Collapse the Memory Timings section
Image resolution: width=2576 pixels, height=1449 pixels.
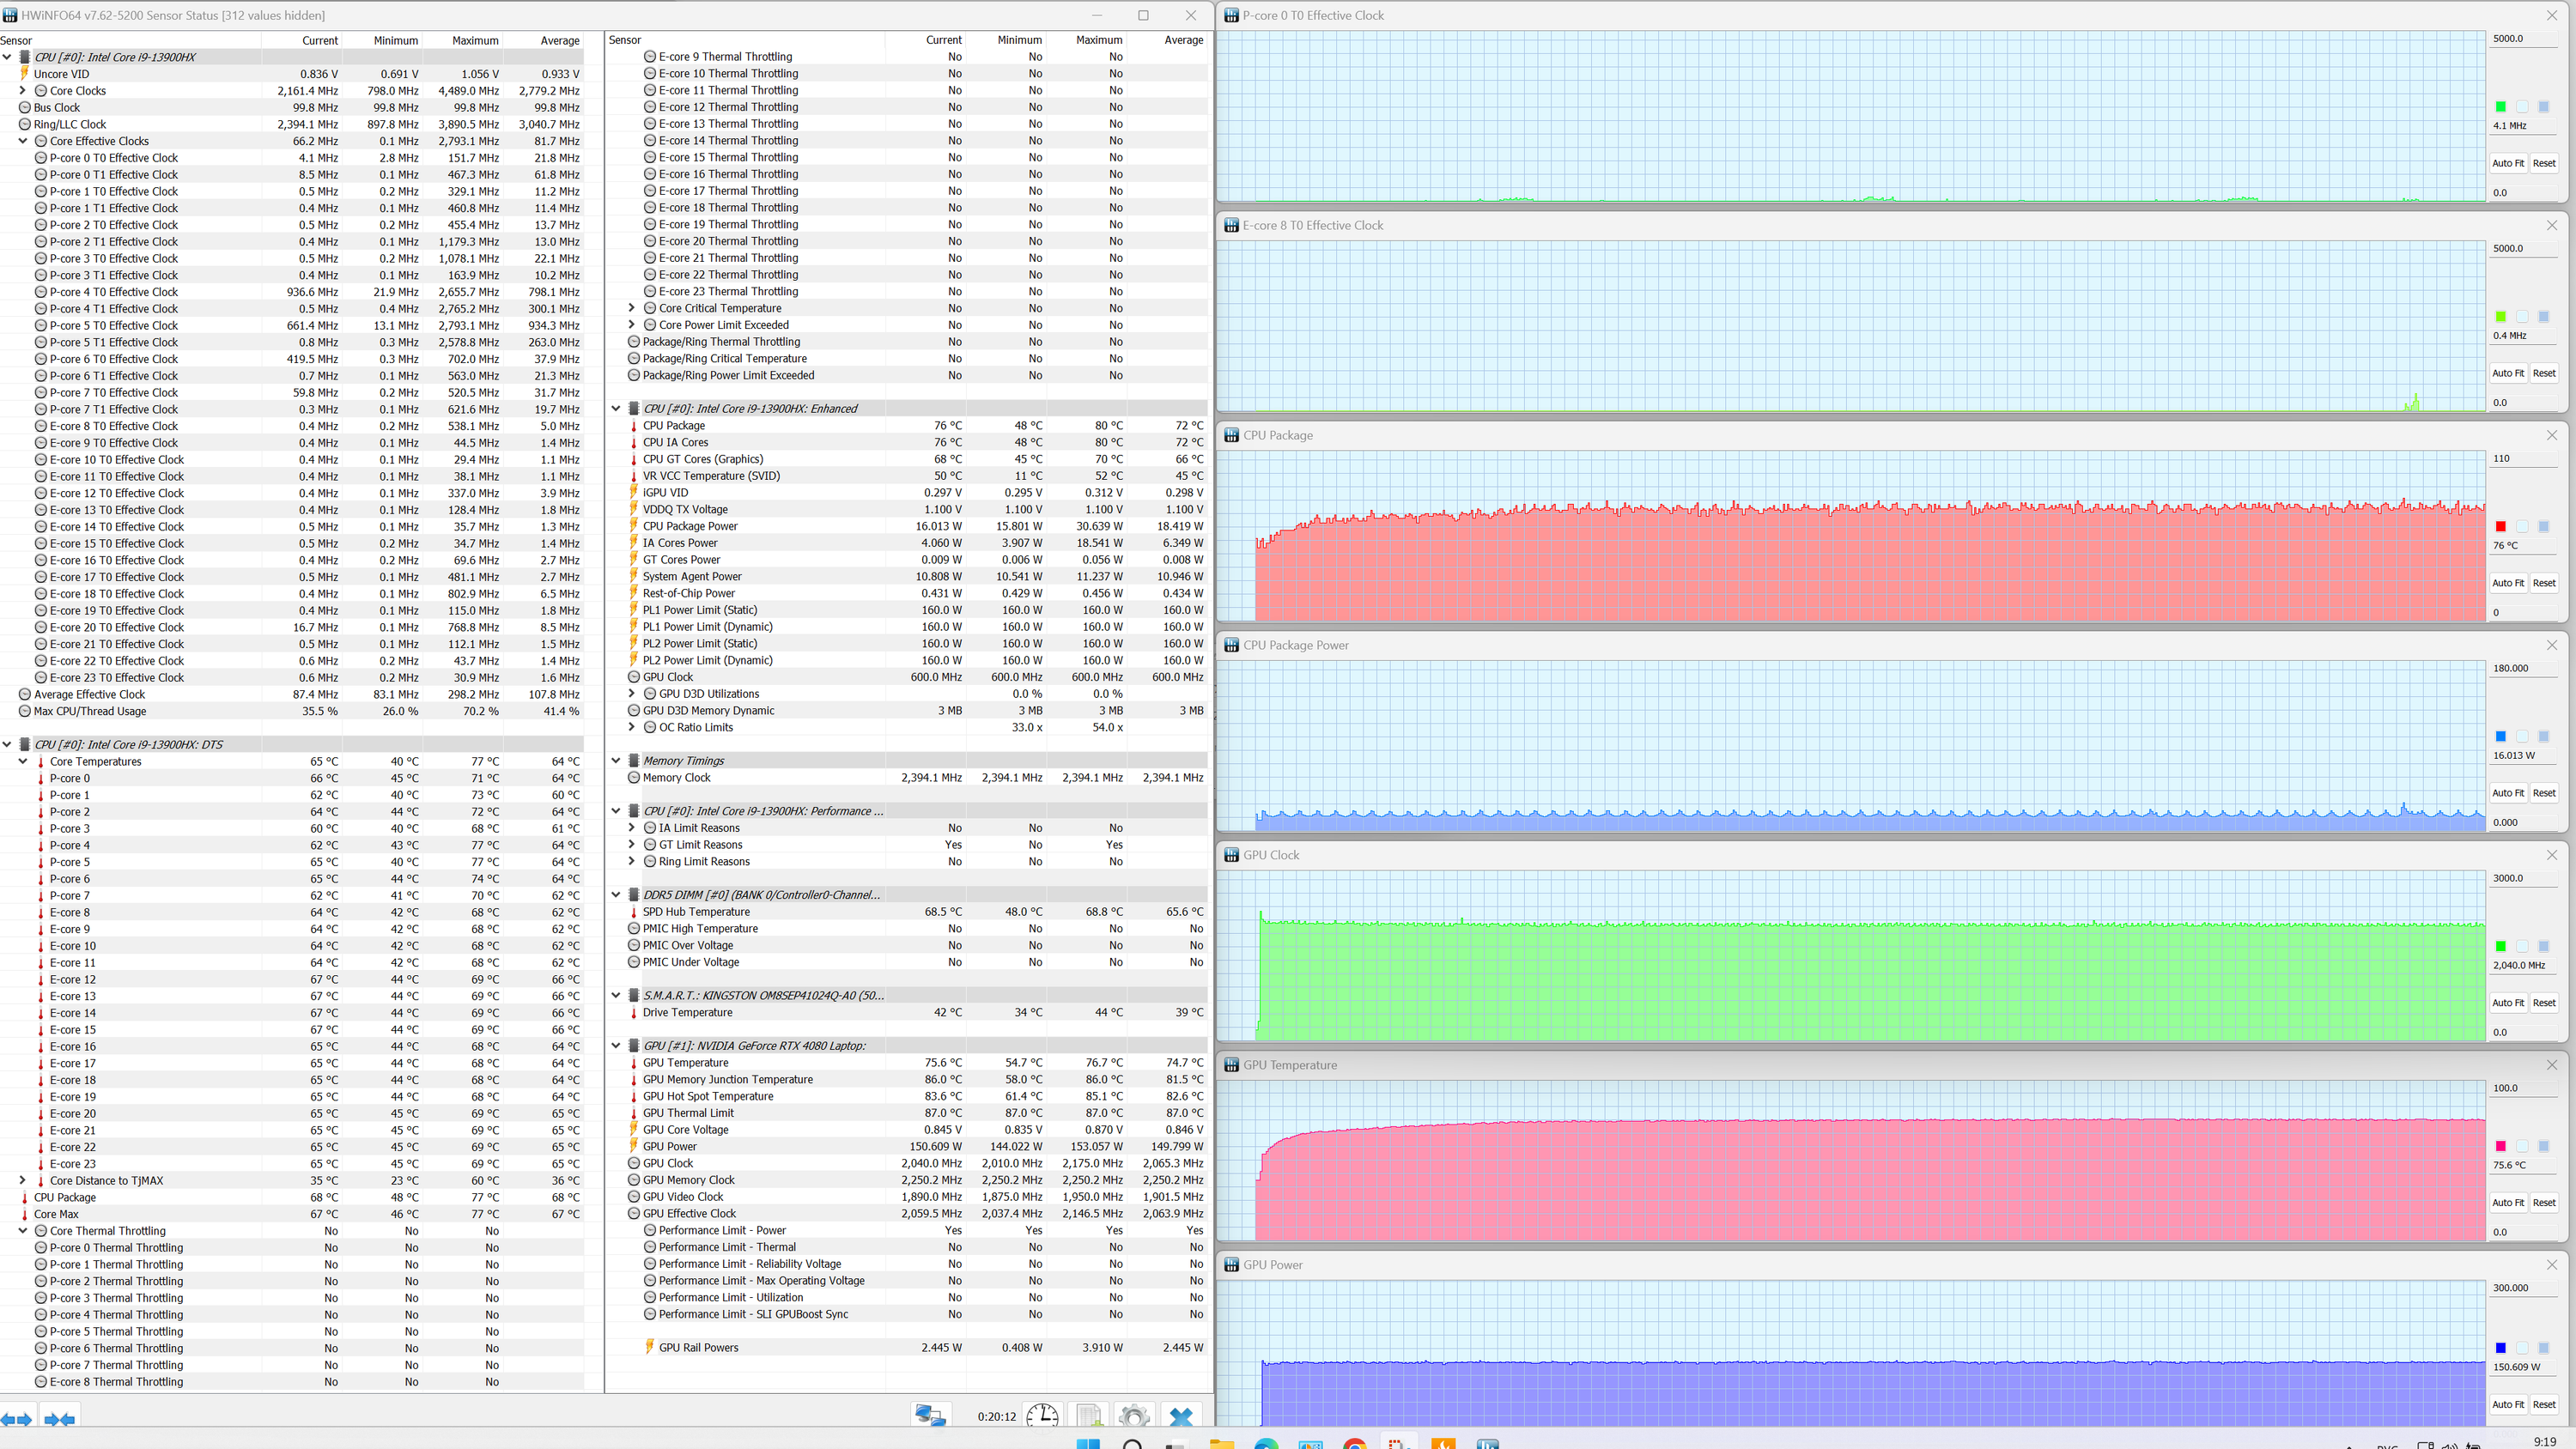[x=616, y=760]
